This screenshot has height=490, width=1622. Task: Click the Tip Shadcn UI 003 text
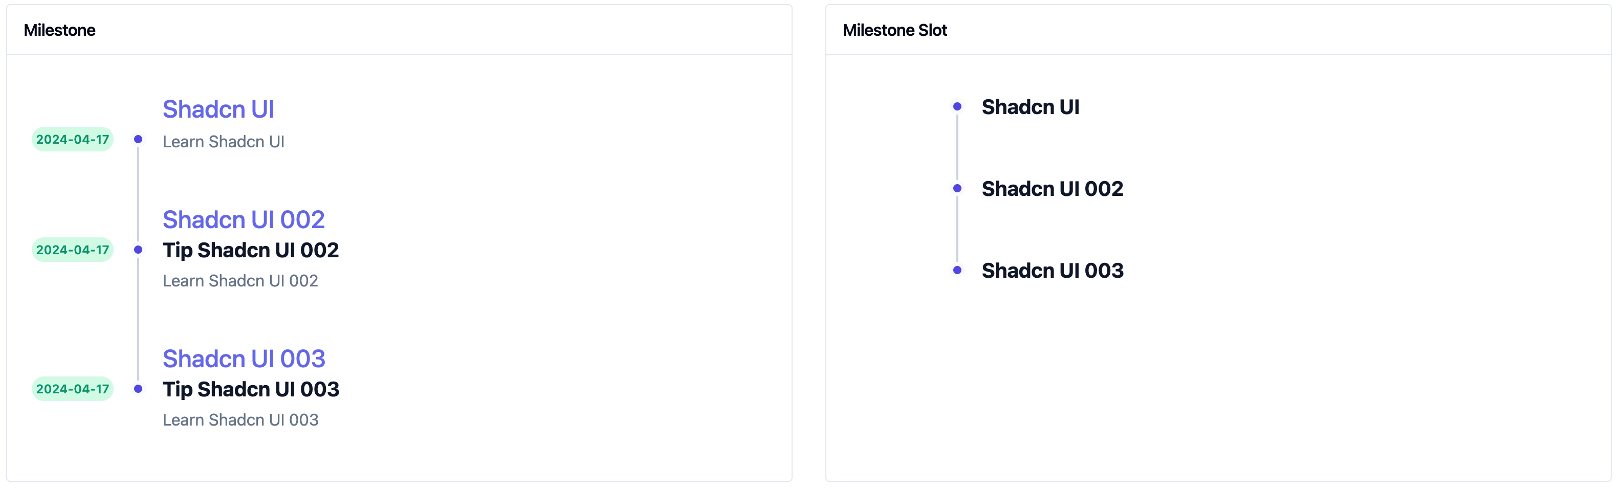click(x=251, y=389)
